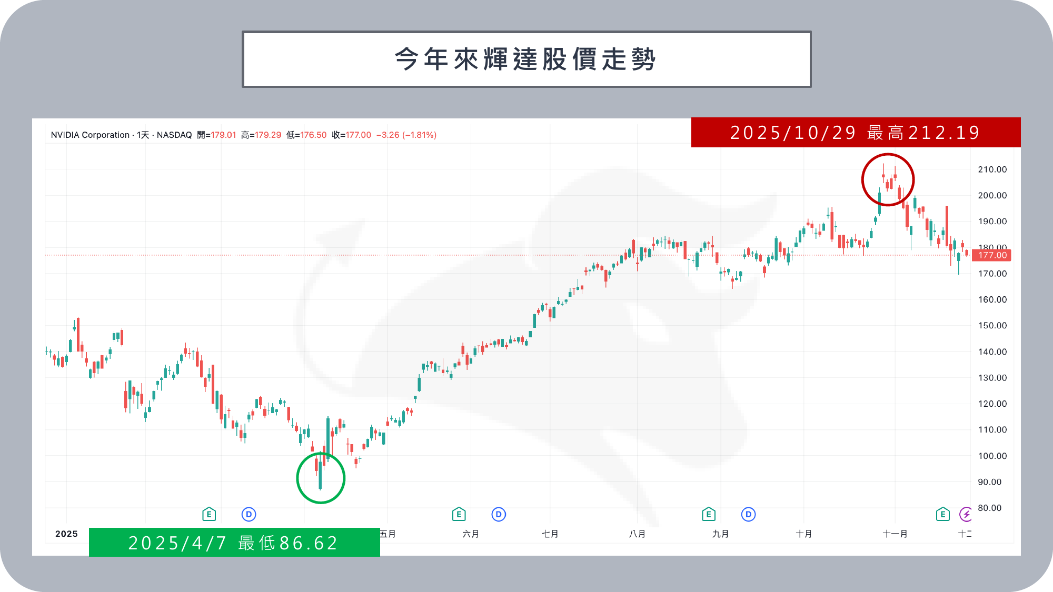
Task: Open the earnings E marker near 九月
Action: point(709,514)
